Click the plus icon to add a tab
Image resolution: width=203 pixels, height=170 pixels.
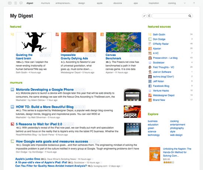[194, 3]
